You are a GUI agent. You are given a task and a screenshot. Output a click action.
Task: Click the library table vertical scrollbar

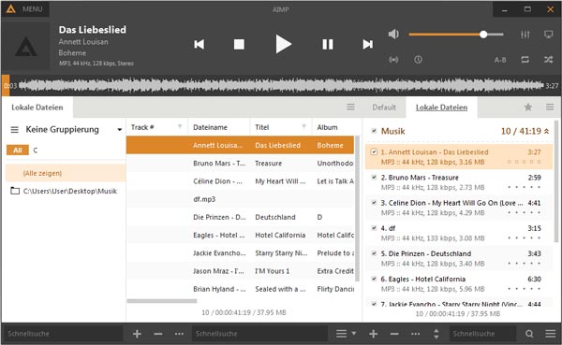coord(358,208)
